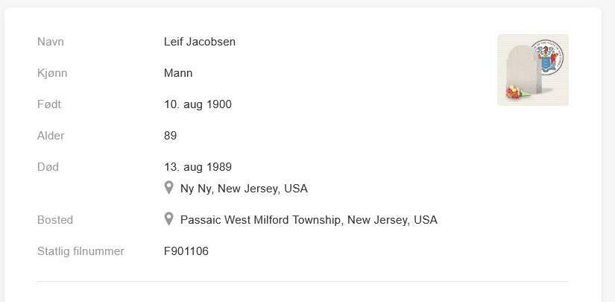Open the residence Passaic West Milford Township
The image size is (615, 302).
point(309,220)
